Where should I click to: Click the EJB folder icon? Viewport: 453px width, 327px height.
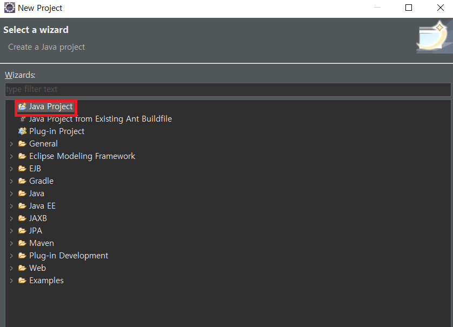[22, 169]
